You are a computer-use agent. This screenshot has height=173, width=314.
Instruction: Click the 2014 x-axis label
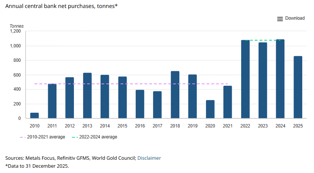pyautogui.click(x=105, y=126)
